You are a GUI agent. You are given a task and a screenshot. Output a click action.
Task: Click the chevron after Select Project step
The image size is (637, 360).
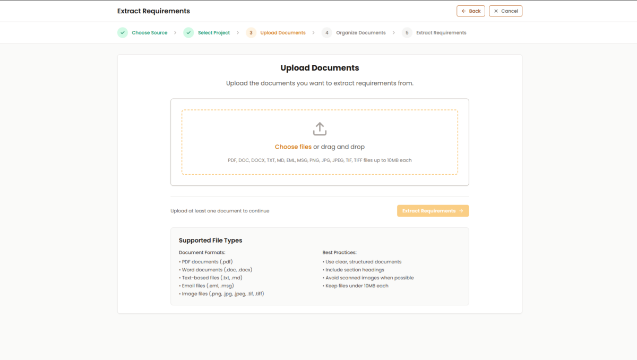click(238, 33)
